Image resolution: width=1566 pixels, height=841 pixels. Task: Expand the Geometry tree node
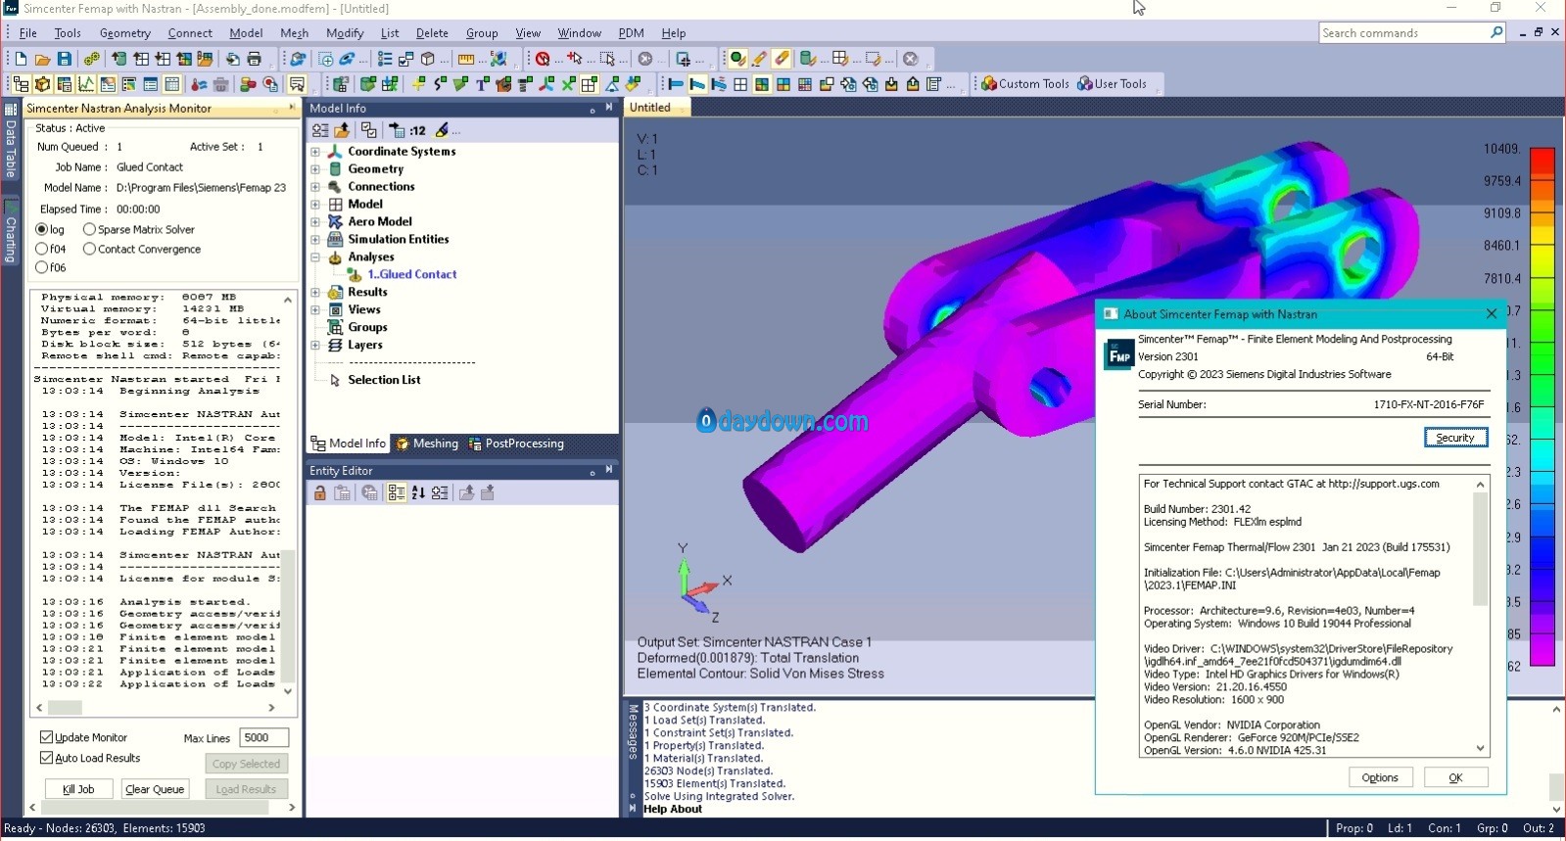(315, 169)
